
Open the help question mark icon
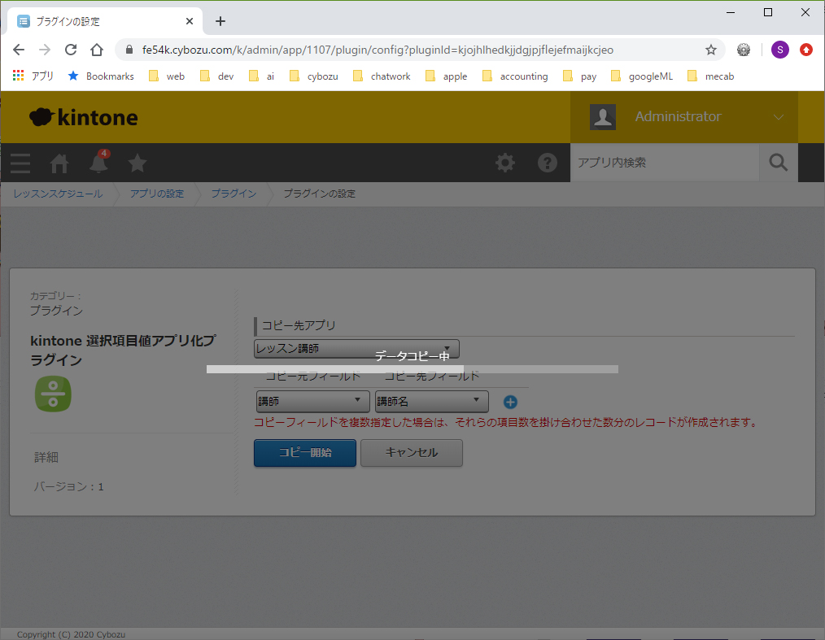coord(548,163)
